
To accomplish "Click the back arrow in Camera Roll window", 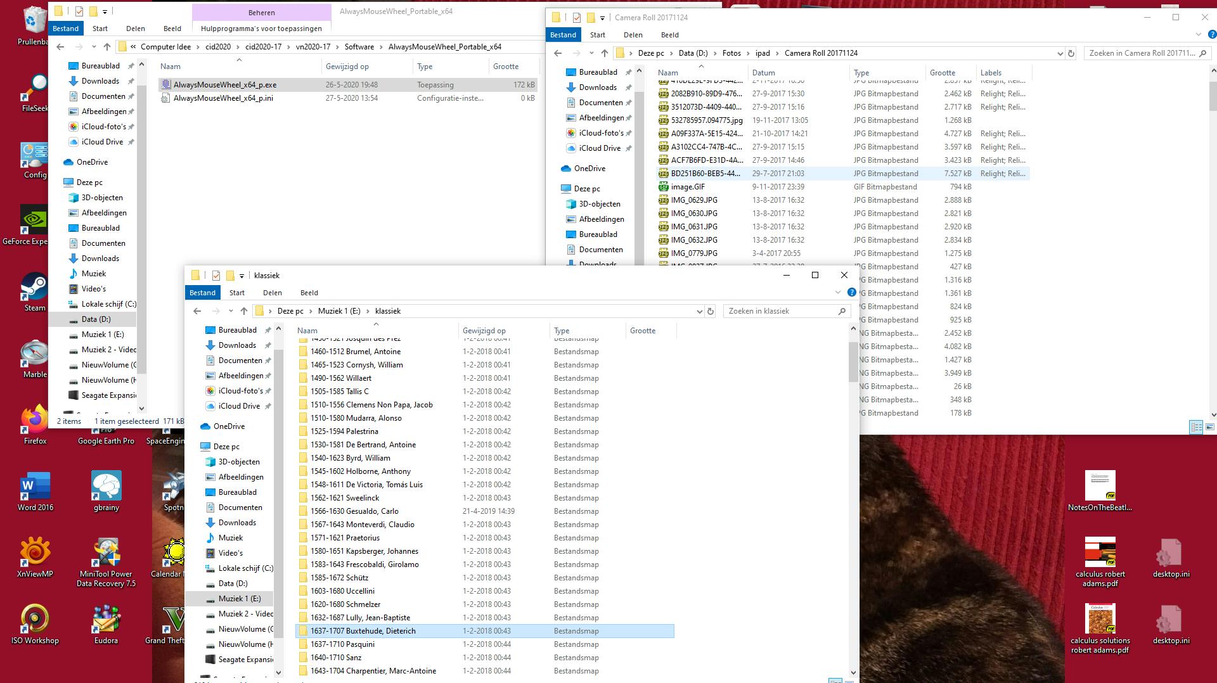I will click(x=558, y=53).
